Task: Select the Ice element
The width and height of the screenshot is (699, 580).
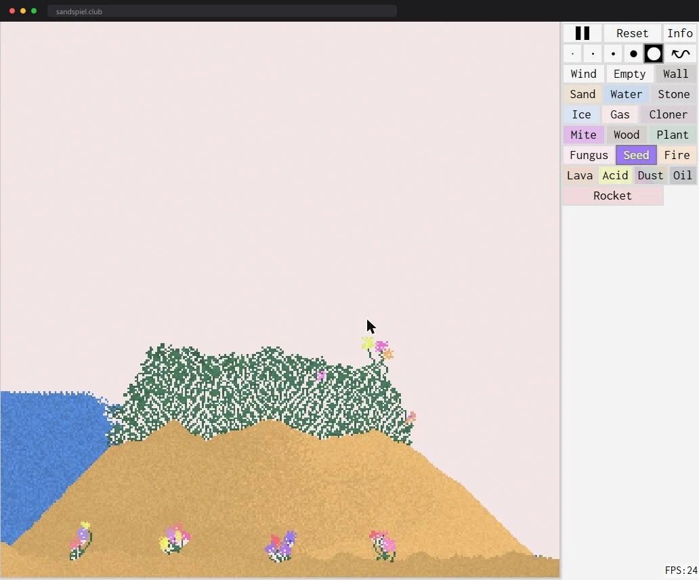Action: [x=581, y=114]
